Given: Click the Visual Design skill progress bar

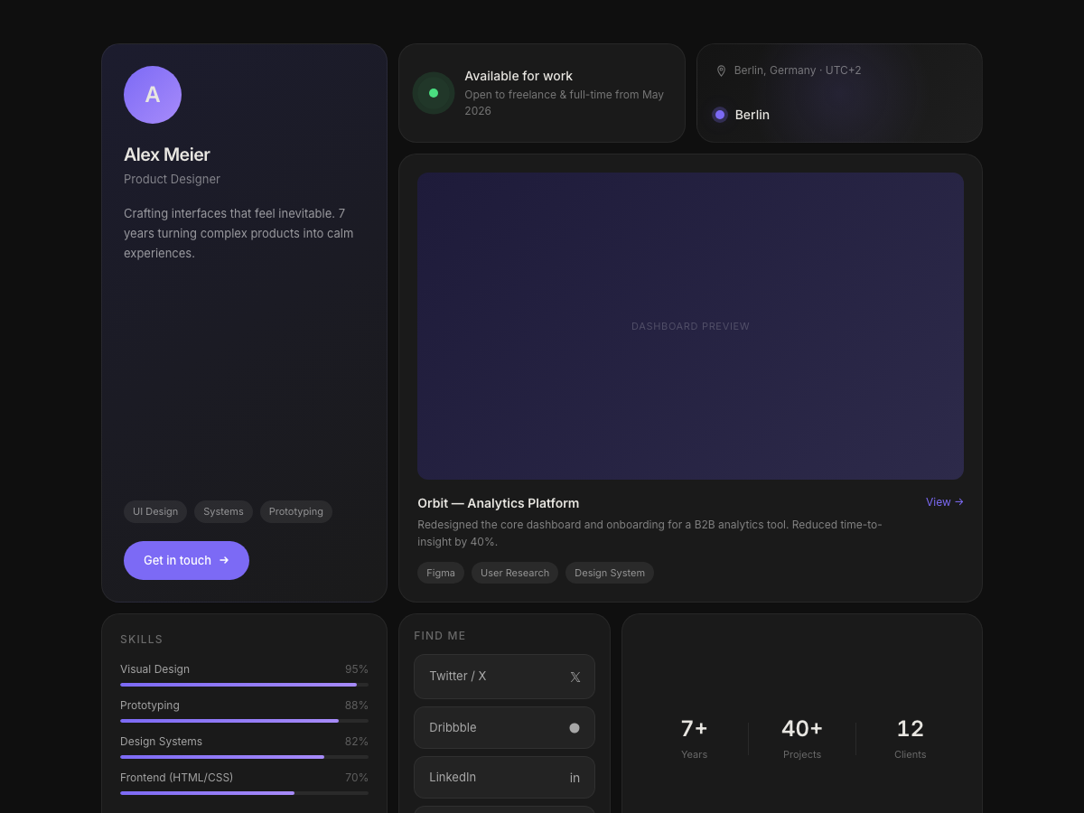Looking at the screenshot, I should click(244, 685).
